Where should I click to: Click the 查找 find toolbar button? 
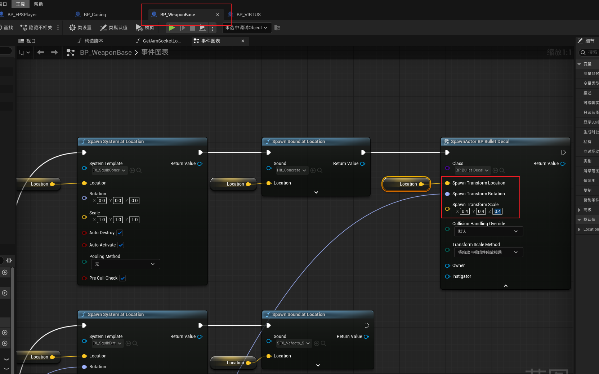click(x=7, y=28)
